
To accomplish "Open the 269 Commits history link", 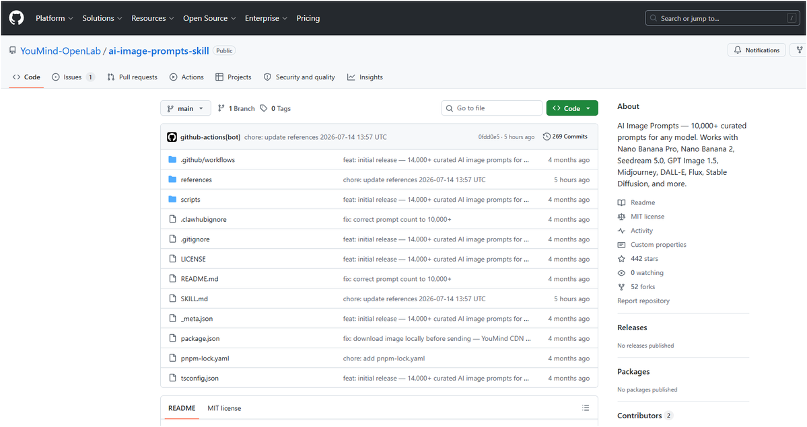I will [565, 137].
